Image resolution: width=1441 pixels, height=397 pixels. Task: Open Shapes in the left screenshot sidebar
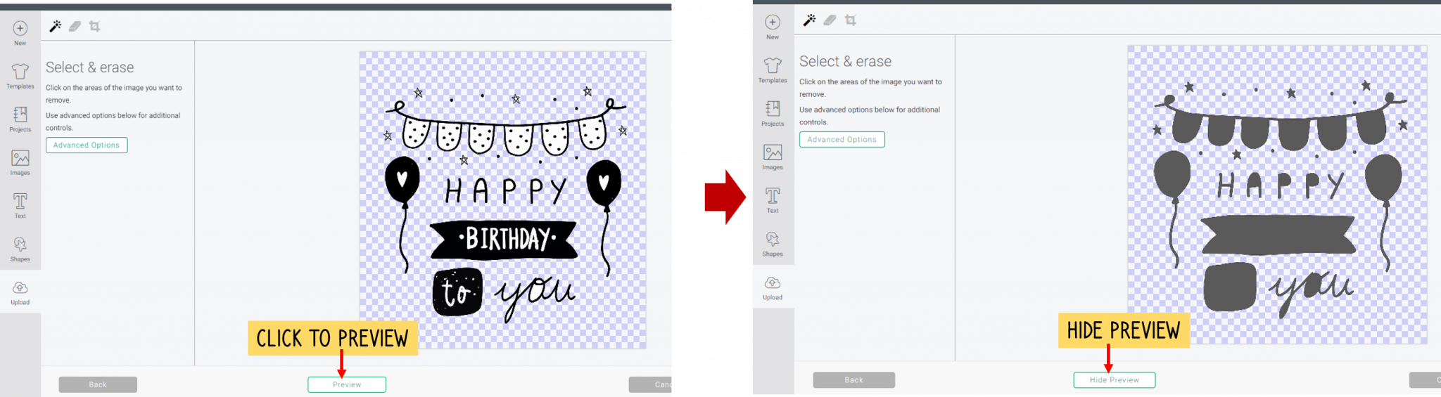click(x=20, y=249)
